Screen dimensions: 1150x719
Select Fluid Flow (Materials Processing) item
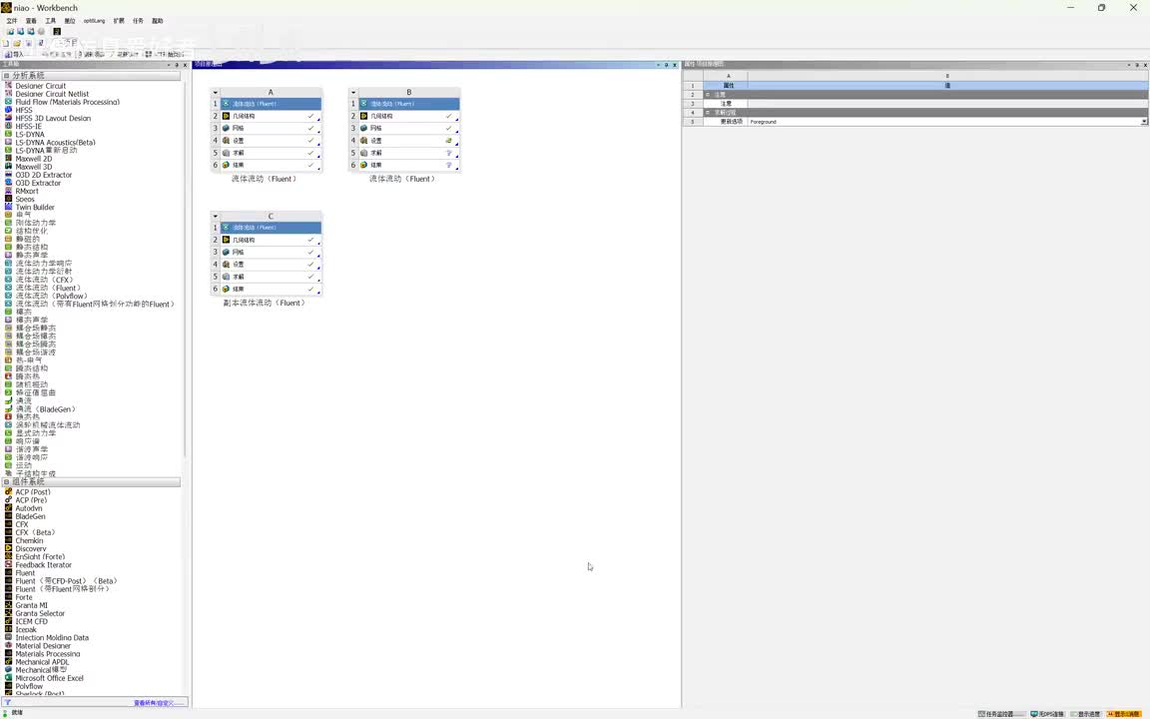68,102
